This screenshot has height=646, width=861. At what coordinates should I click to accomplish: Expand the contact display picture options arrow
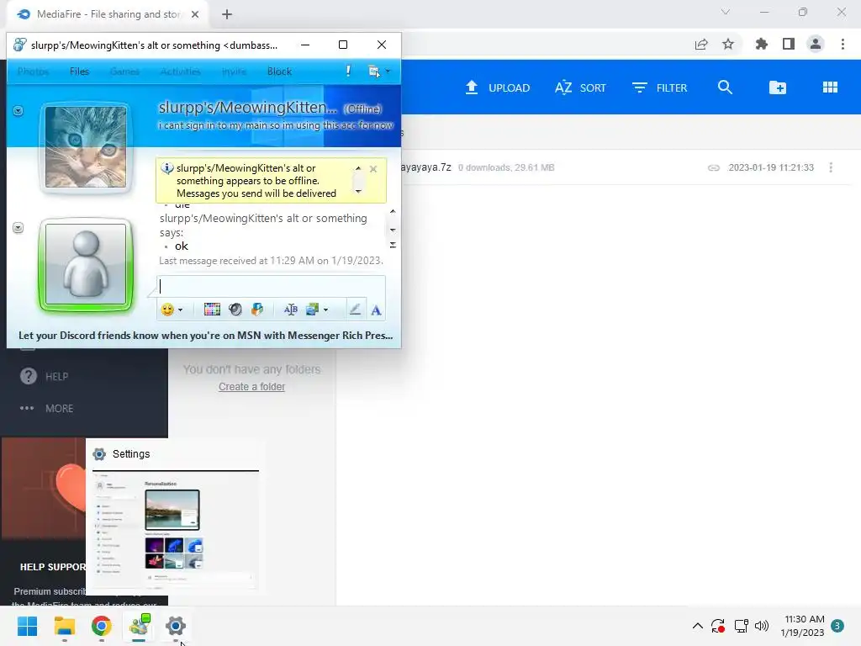tap(18, 111)
